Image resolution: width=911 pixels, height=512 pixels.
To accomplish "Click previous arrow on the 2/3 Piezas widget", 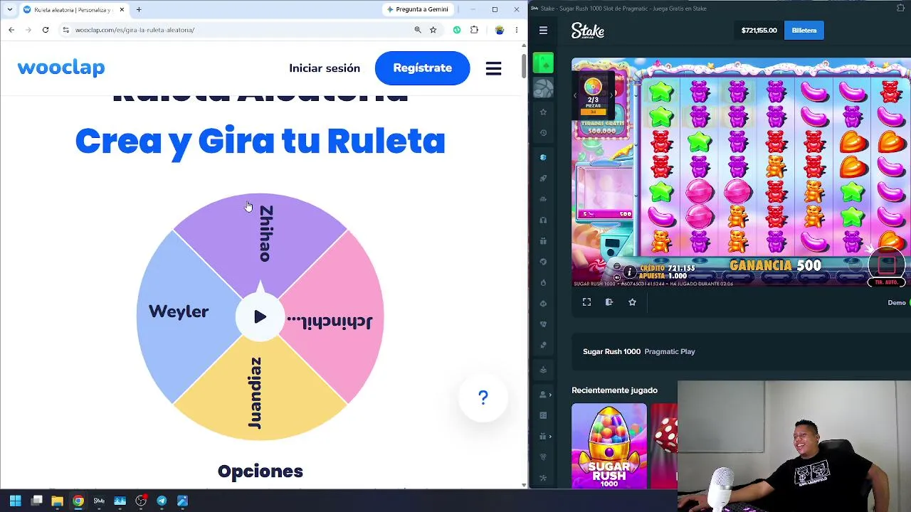I will (575, 95).
